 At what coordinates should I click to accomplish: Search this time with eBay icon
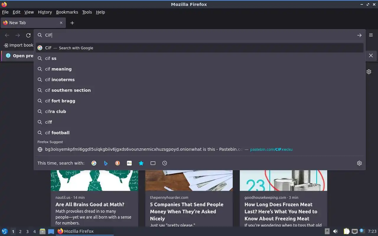coord(129,163)
